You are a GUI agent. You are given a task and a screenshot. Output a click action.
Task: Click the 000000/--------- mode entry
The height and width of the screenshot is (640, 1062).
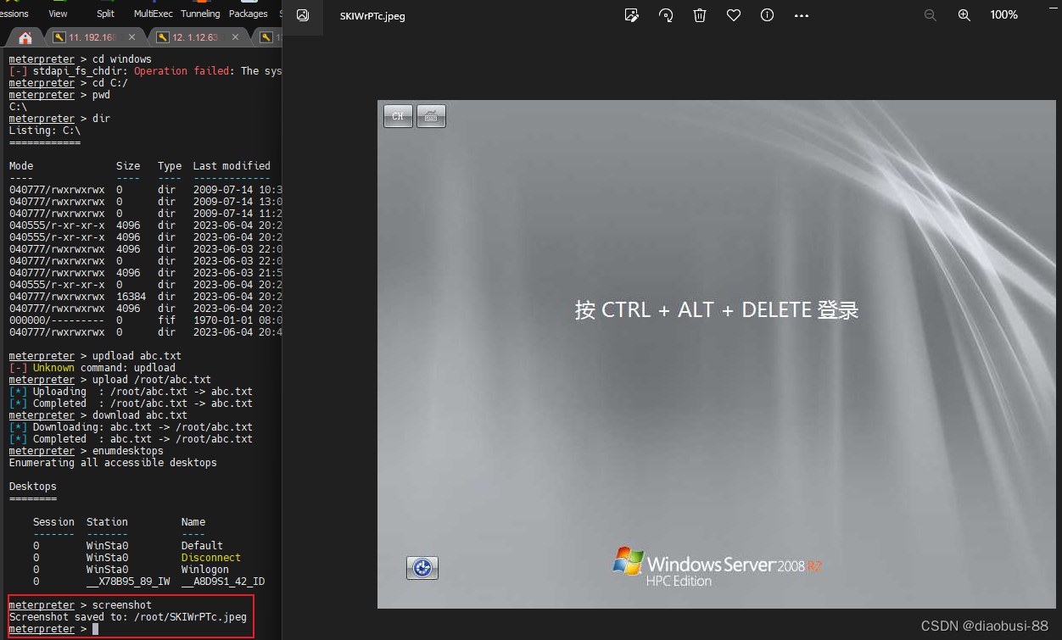tap(57, 320)
